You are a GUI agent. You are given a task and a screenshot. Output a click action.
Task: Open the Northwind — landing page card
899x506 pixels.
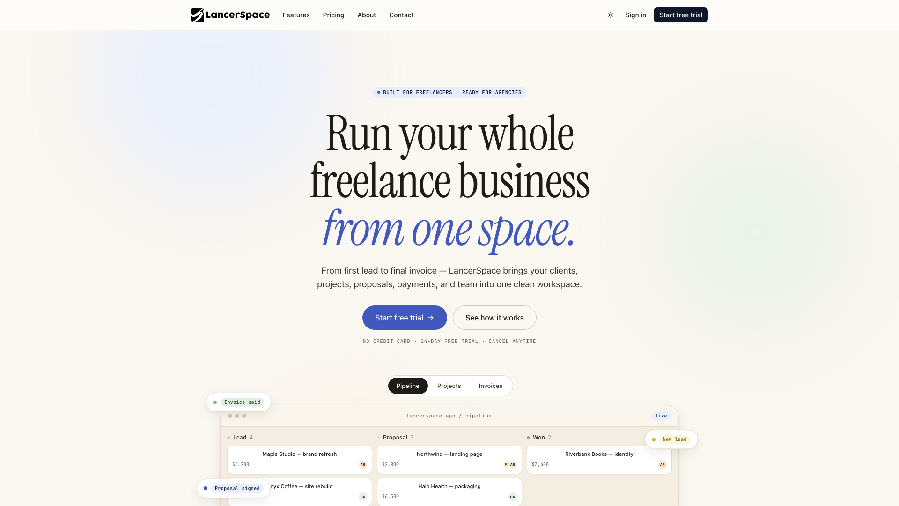pyautogui.click(x=449, y=460)
